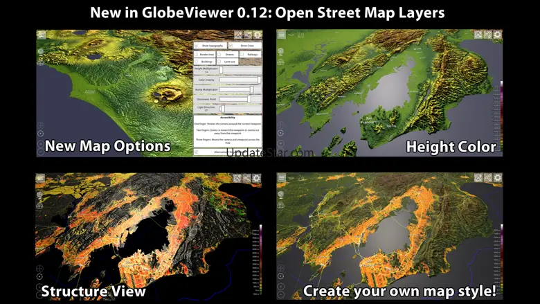The height and width of the screenshot is (304, 540).
Task: Click the center target icon in Structure View panel
Action: 39,277
